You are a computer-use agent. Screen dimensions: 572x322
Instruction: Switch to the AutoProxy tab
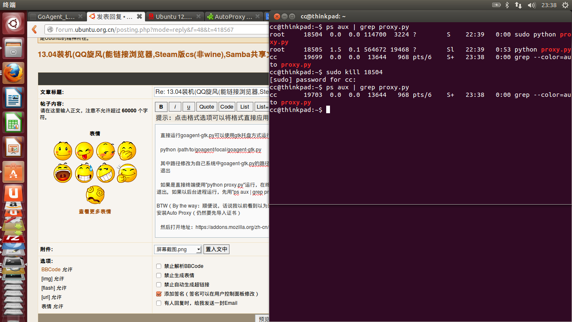234,17
